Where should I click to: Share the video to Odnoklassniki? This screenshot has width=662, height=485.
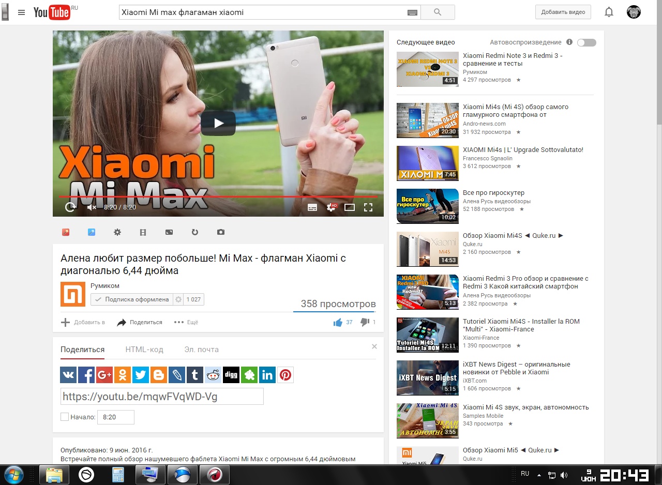pos(123,375)
